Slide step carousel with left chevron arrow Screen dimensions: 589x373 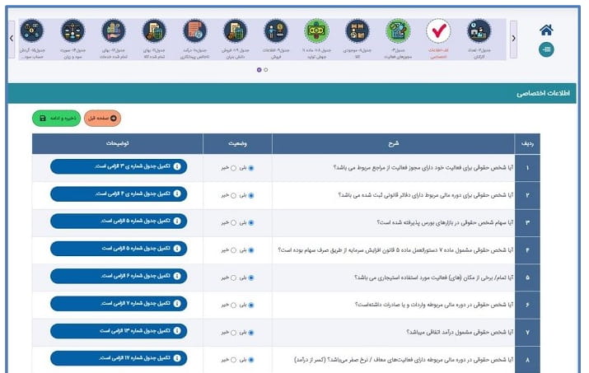point(12,39)
